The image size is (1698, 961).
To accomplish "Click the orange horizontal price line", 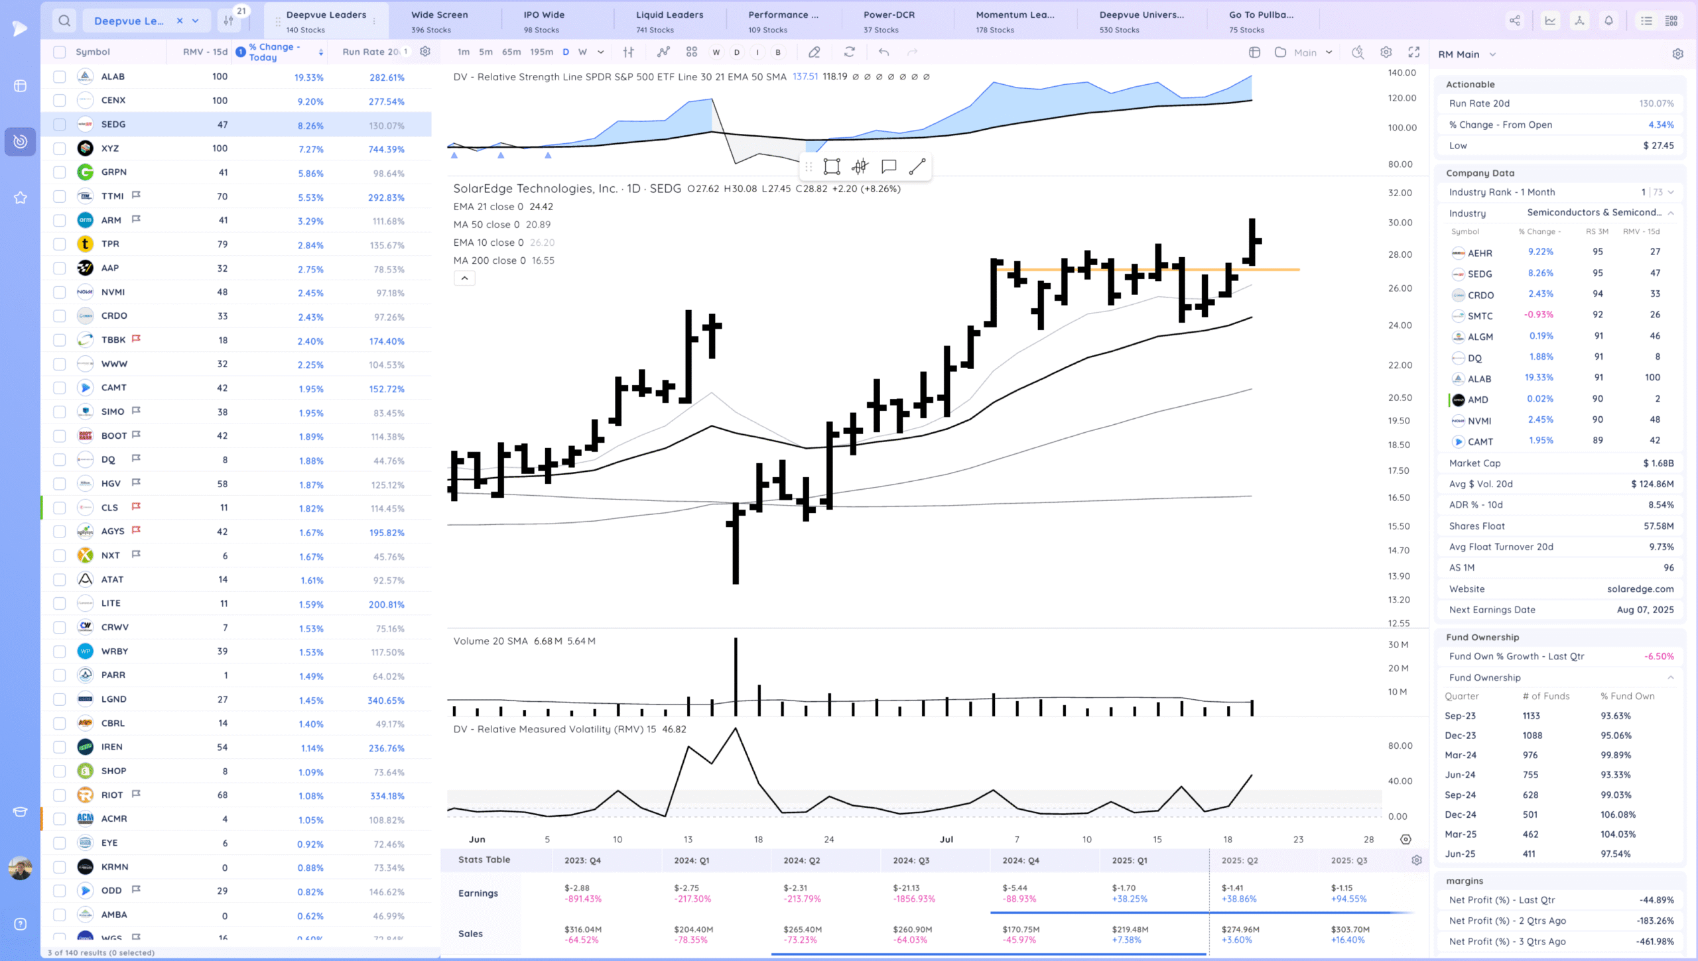I will (x=1280, y=270).
